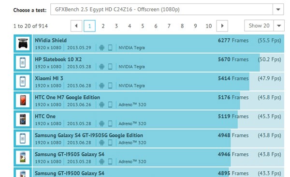Open the Choose a test dropdown arrow
This screenshot has height=177, width=290.
[278, 9]
